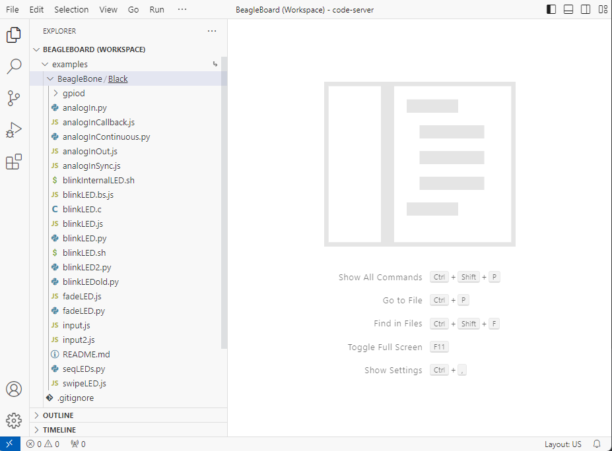Click the notification bell in the status bar

[x=597, y=444]
